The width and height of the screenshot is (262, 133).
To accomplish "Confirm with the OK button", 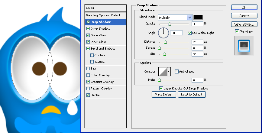I will point(244,7).
